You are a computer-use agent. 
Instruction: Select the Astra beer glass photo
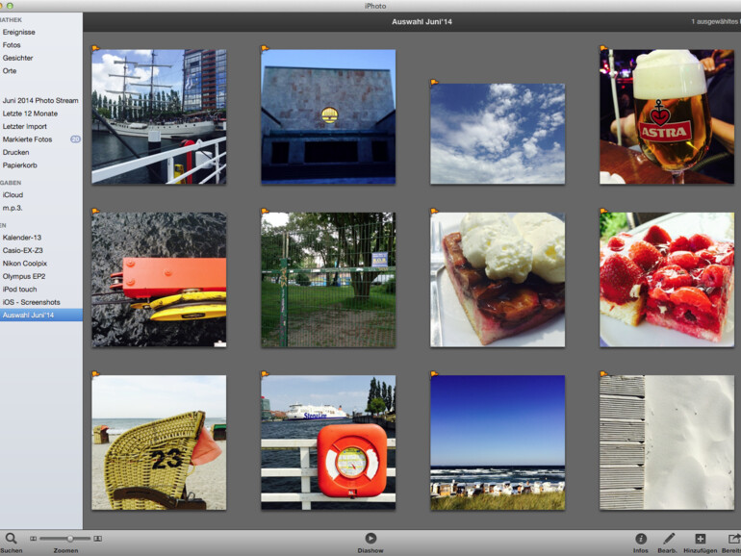(x=667, y=116)
